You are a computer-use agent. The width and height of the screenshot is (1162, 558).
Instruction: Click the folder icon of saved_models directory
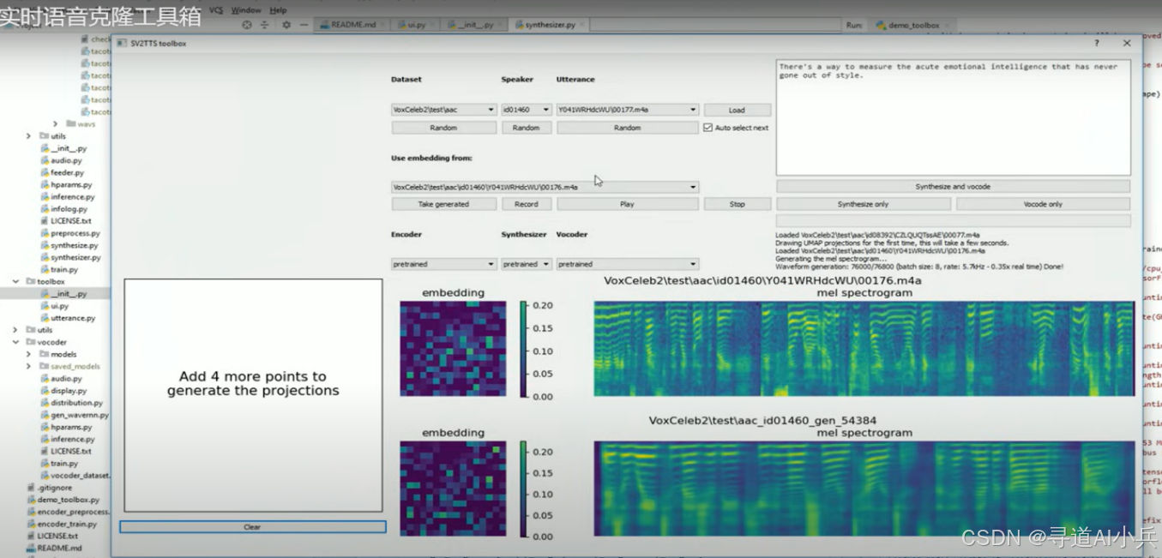[45, 366]
